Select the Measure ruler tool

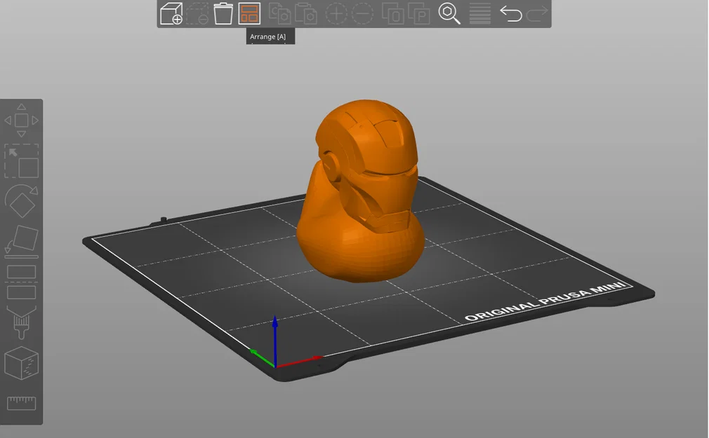click(x=21, y=403)
